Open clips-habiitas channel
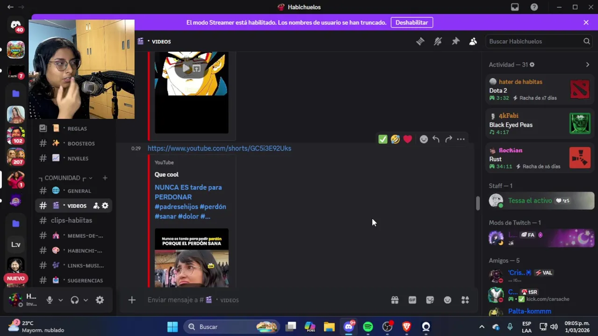 (74, 220)
